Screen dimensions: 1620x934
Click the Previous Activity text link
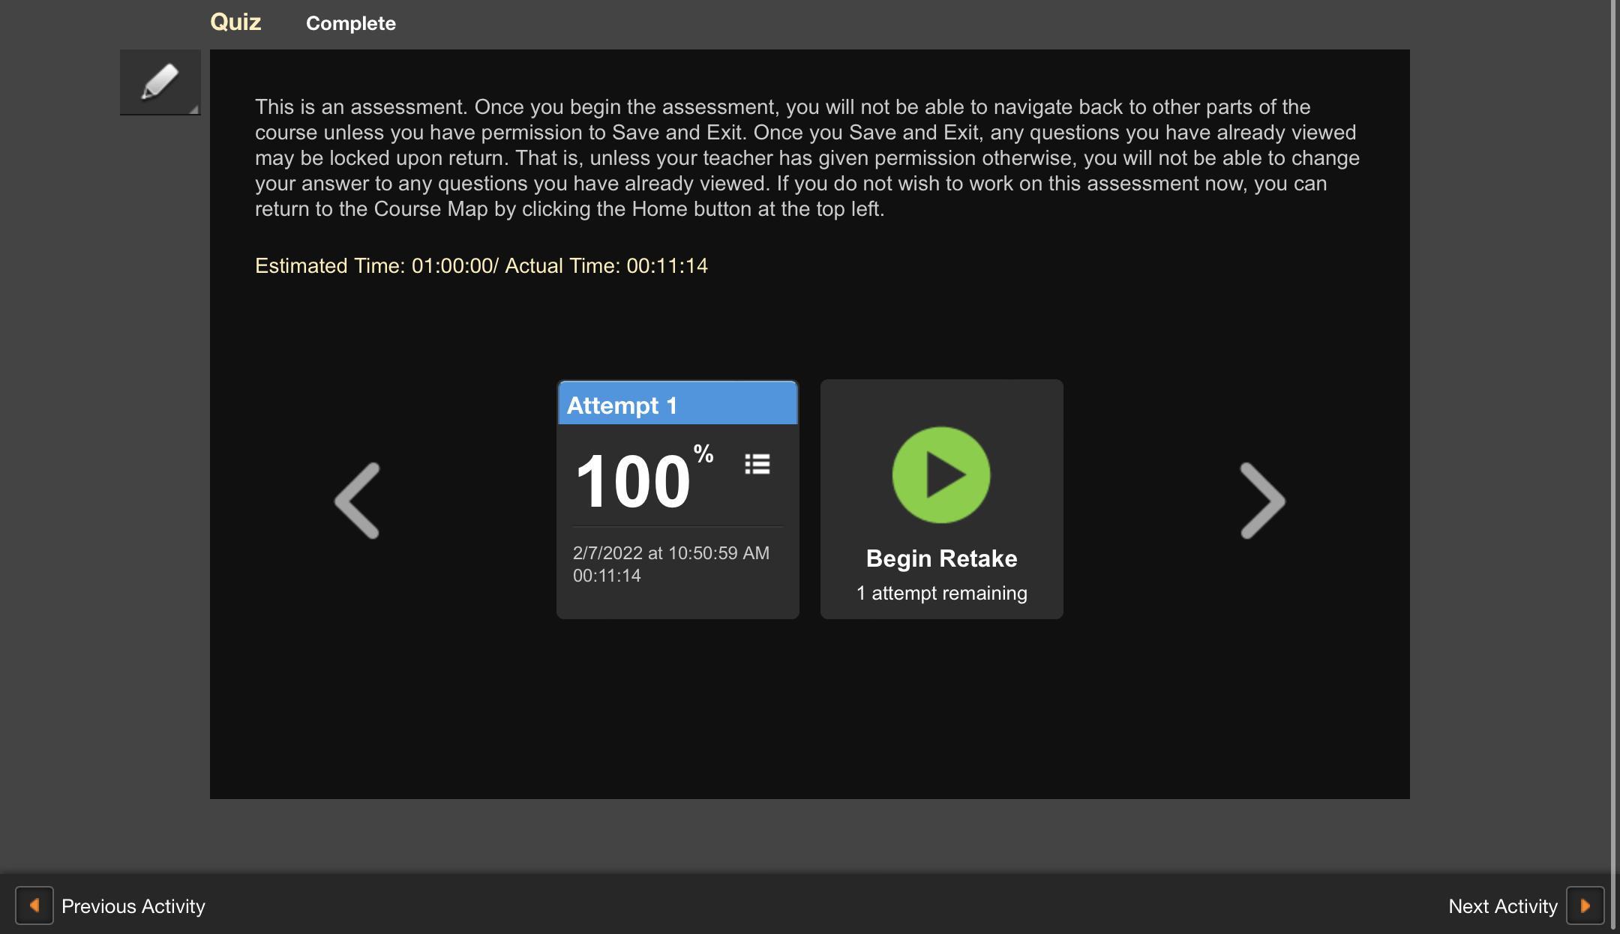(x=133, y=906)
